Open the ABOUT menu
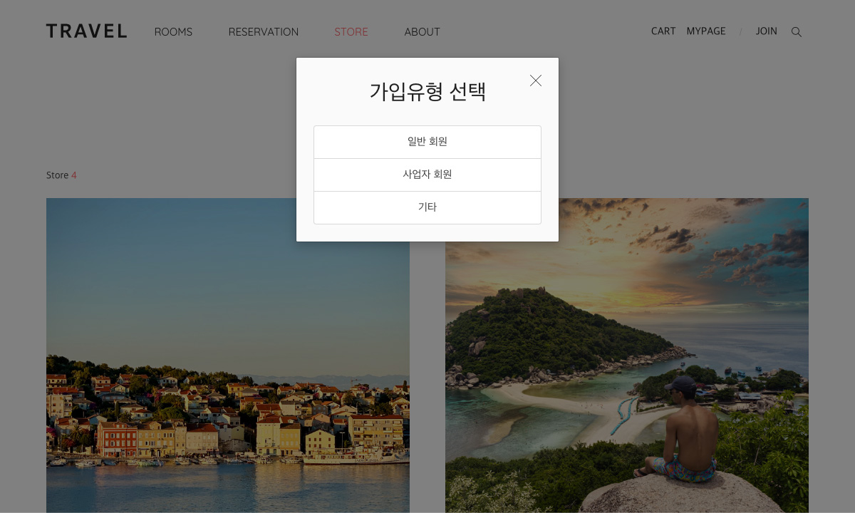855x513 pixels. (423, 32)
